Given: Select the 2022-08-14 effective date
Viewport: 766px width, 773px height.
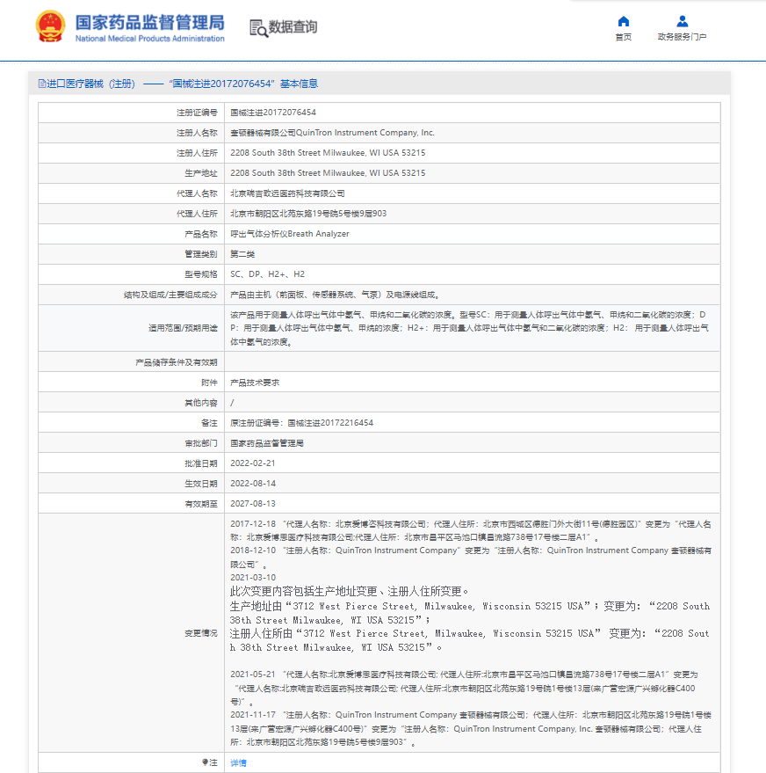Looking at the screenshot, I should pos(253,484).
